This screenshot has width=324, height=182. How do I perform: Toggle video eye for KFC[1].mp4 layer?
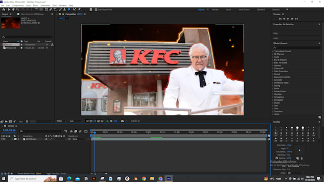click(2, 139)
